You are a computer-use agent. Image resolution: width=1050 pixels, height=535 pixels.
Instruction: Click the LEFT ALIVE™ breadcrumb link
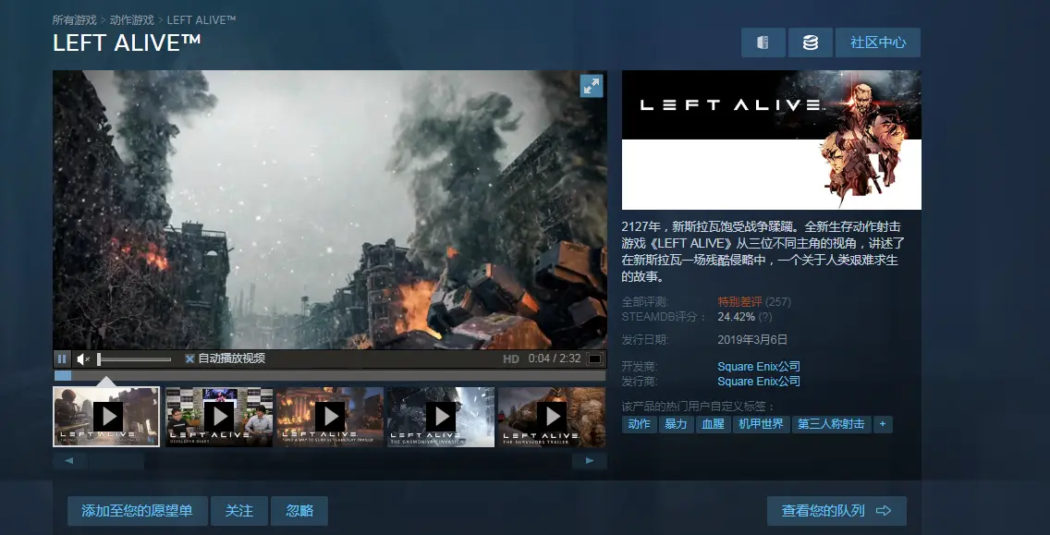(x=201, y=20)
